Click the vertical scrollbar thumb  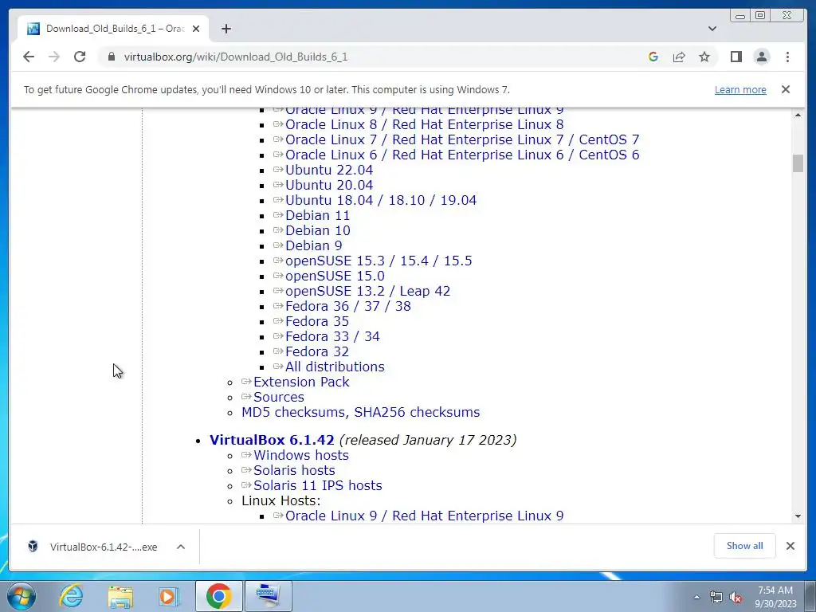click(798, 163)
